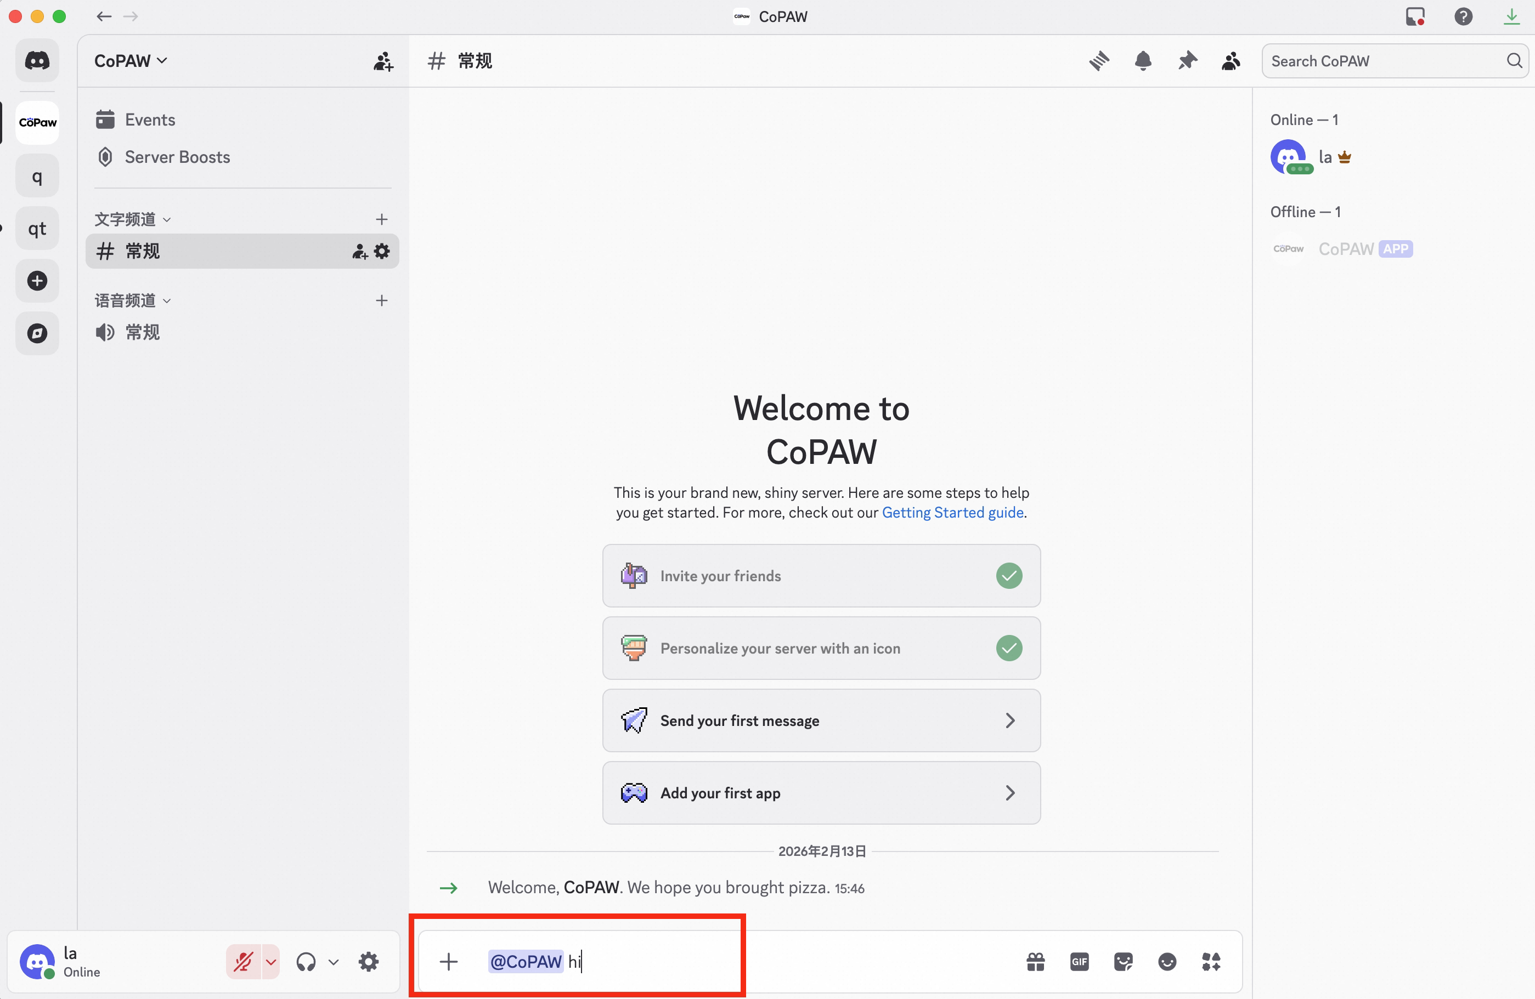Collapse the 文字频道 category
The height and width of the screenshot is (999, 1535).
pos(132,219)
